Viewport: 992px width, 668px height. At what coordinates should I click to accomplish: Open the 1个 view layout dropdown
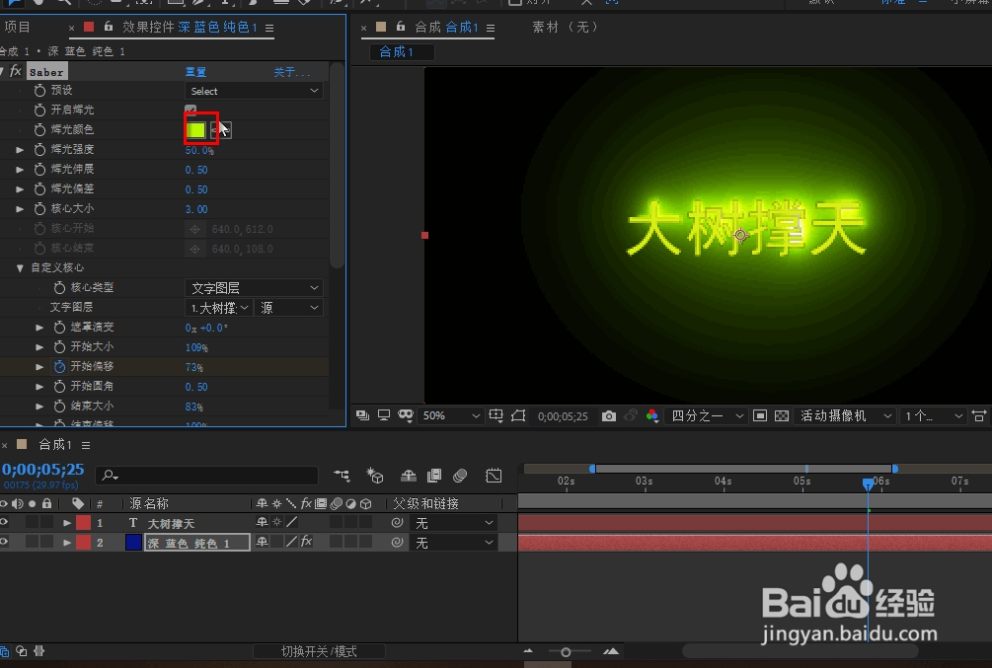pos(933,415)
